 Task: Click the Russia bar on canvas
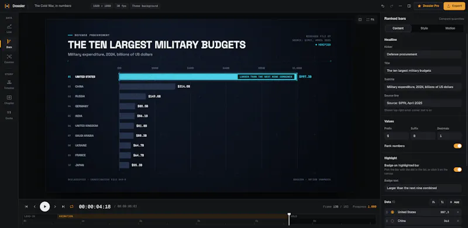coord(133,96)
